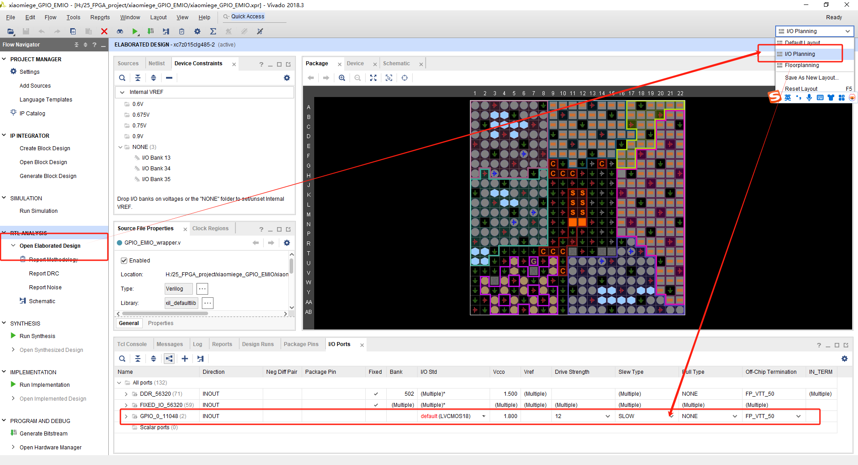Click Run Synthesis in Flow Navigator
This screenshot has height=465, width=858.
(38, 336)
